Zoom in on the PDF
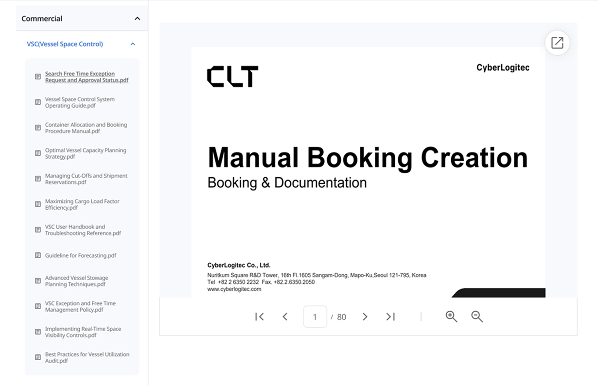 coord(451,317)
